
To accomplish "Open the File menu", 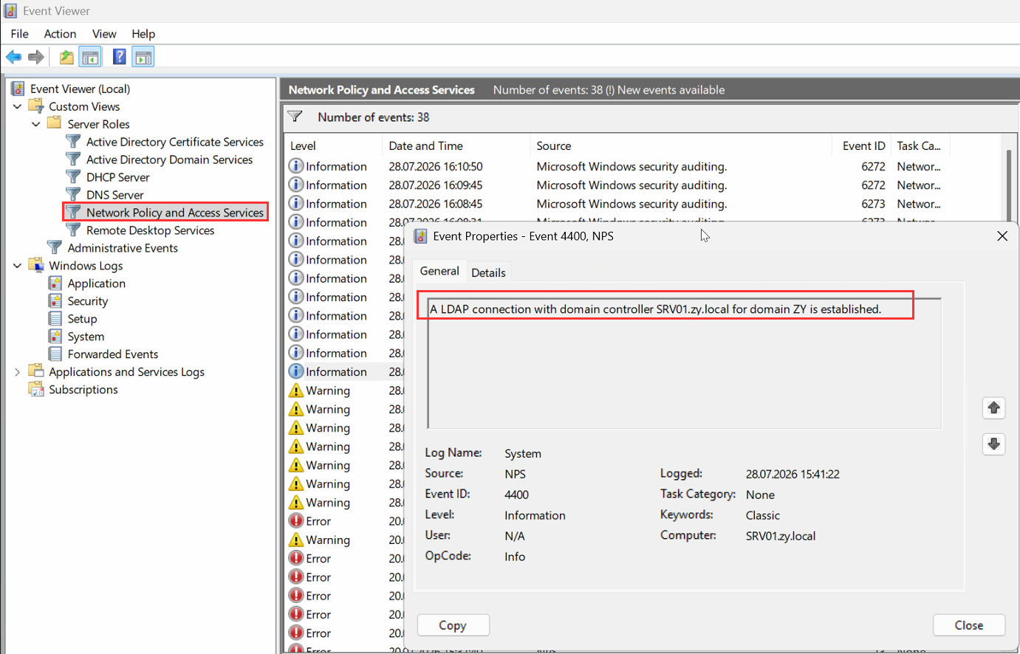I will [x=19, y=34].
